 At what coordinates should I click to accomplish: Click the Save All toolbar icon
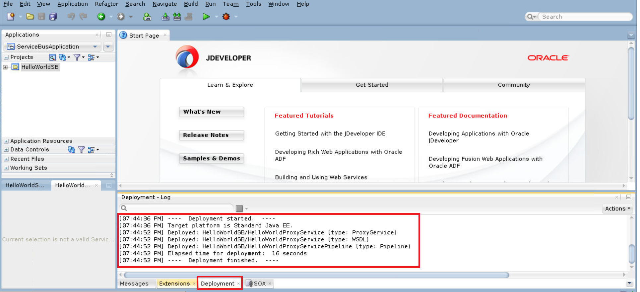53,17
